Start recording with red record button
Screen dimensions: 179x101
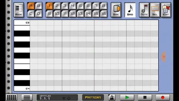(x=163, y=97)
